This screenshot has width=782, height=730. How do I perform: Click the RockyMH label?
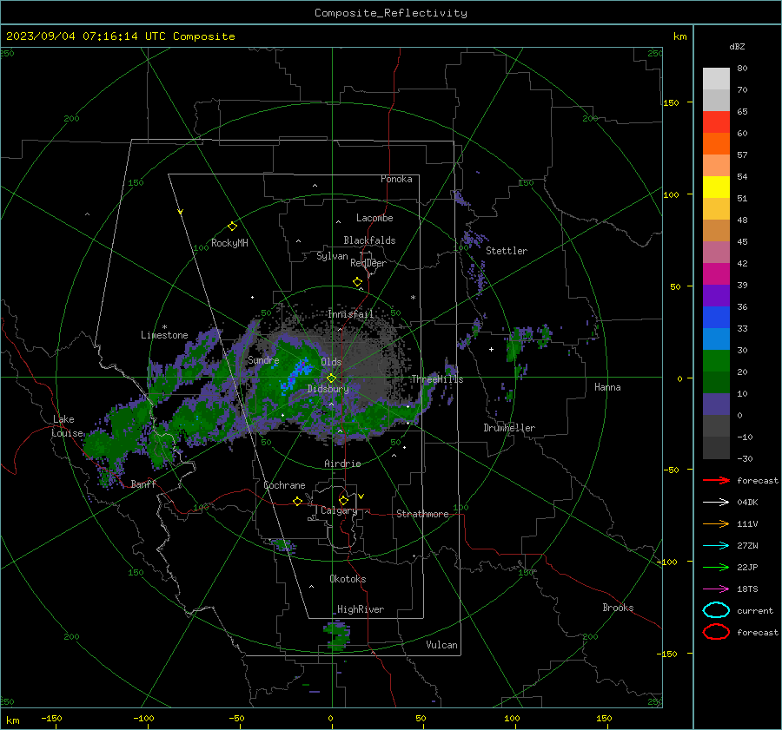pyautogui.click(x=229, y=243)
